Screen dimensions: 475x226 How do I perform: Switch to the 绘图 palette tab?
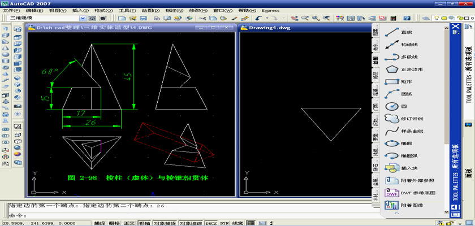[x=375, y=60]
